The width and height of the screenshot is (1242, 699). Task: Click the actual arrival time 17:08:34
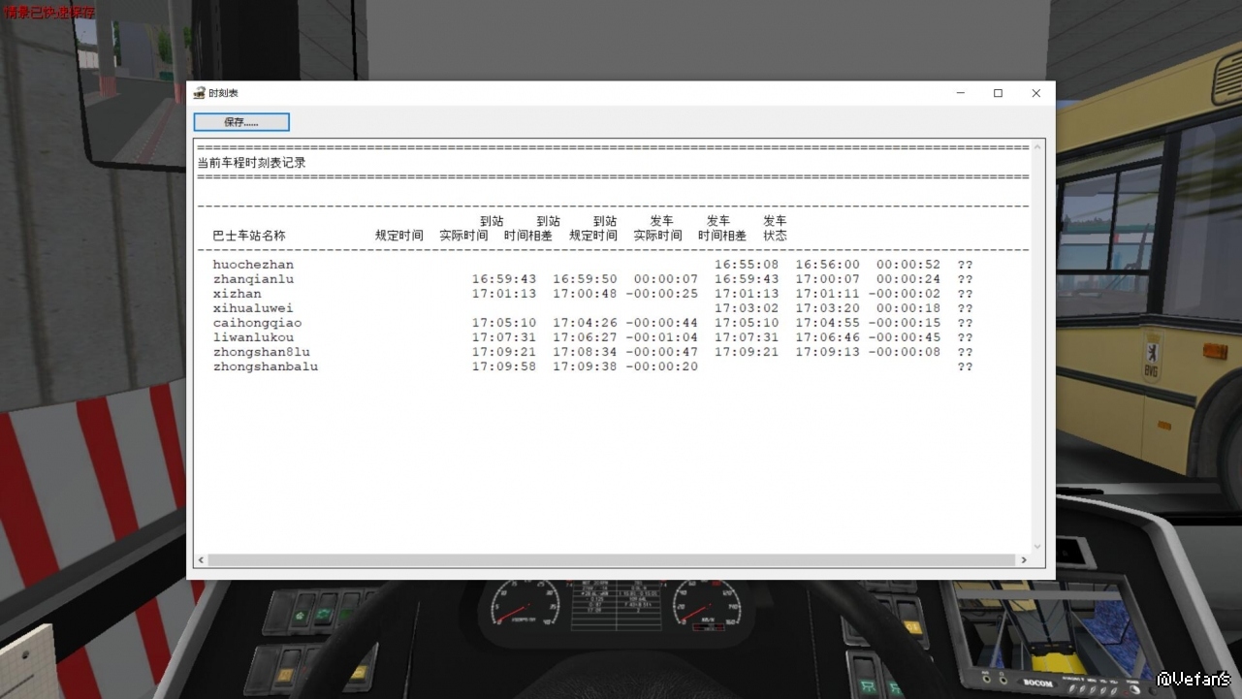pos(585,352)
